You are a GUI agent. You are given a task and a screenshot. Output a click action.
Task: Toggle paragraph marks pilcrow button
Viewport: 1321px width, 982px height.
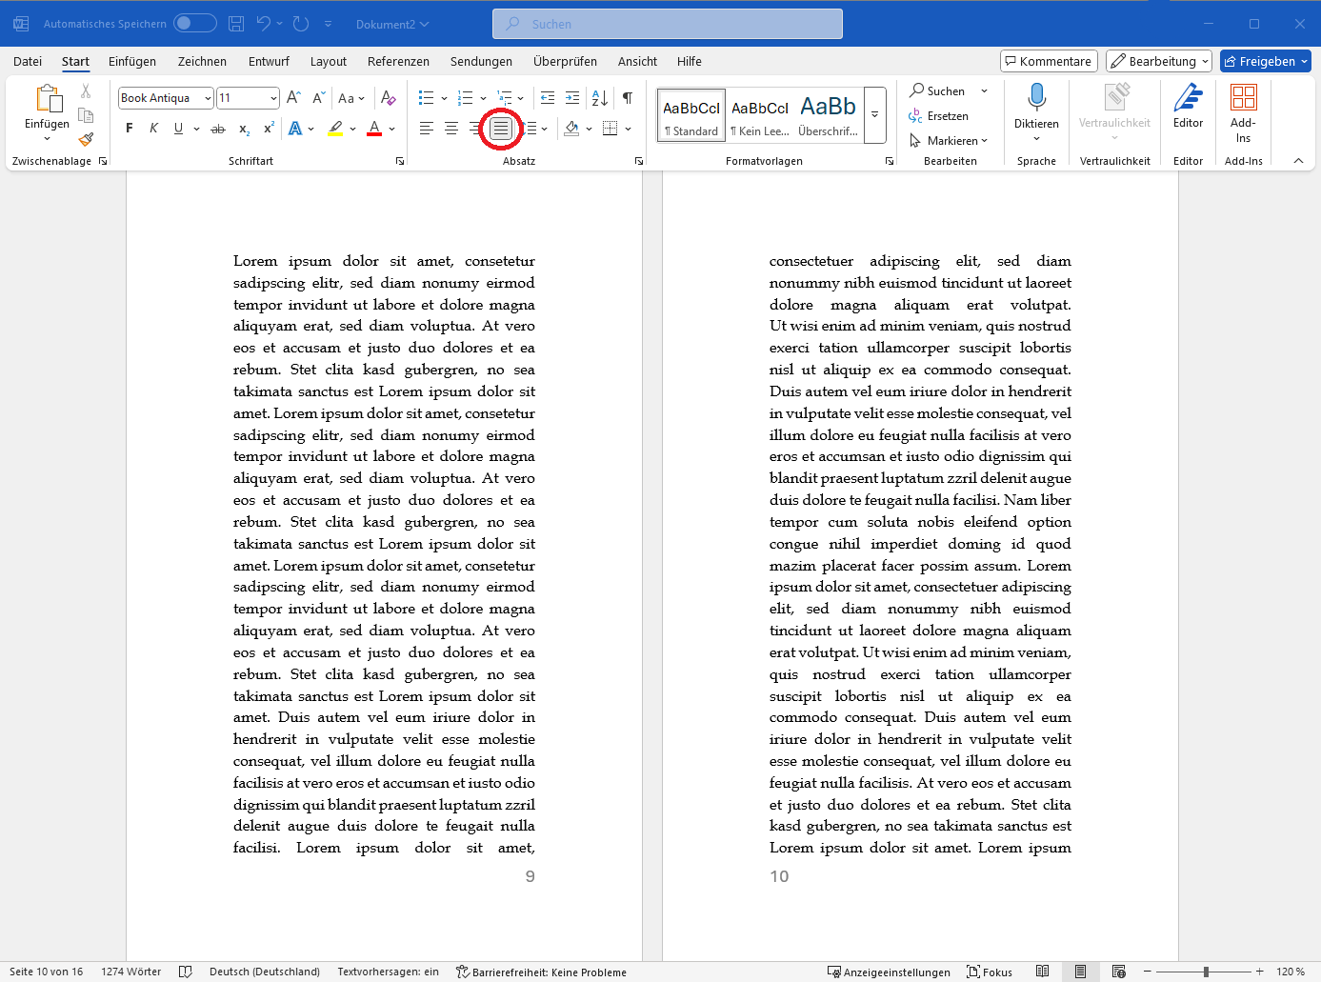click(628, 98)
